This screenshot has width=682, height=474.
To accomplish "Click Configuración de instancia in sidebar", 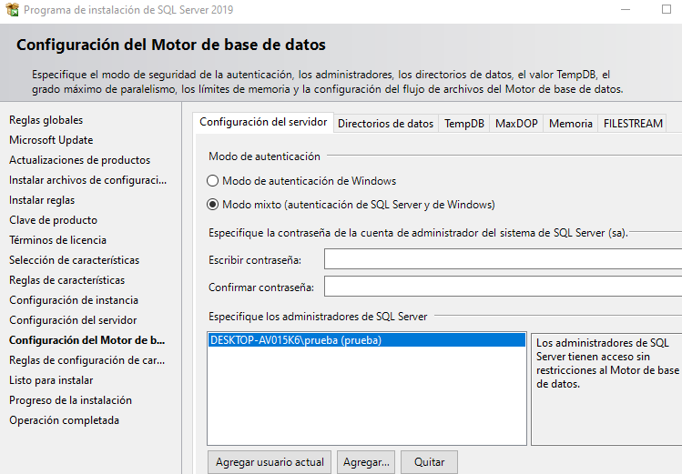I will tap(74, 300).
